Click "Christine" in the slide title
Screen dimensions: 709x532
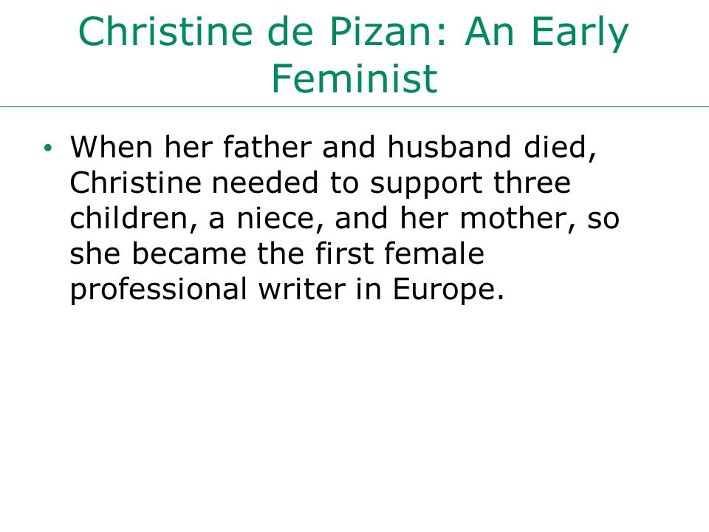click(x=165, y=31)
